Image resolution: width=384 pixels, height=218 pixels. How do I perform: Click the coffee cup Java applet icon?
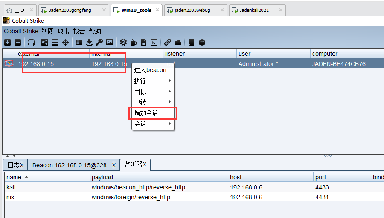click(x=134, y=42)
